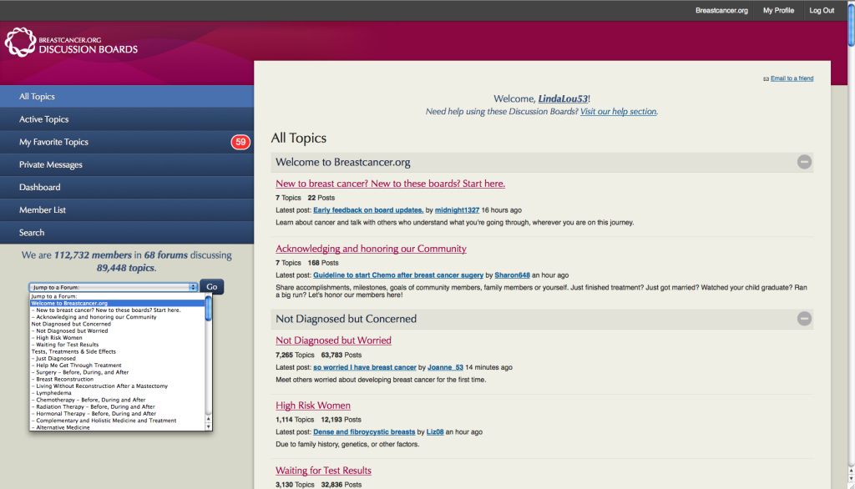Open My Favorite Topics in sidebar
This screenshot has height=489, width=855.
(x=127, y=142)
